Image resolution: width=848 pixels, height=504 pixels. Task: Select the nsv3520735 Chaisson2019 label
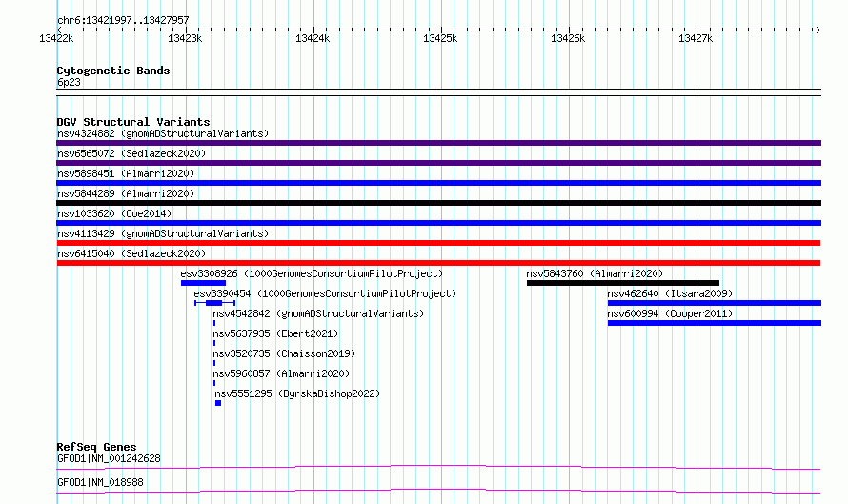(284, 353)
